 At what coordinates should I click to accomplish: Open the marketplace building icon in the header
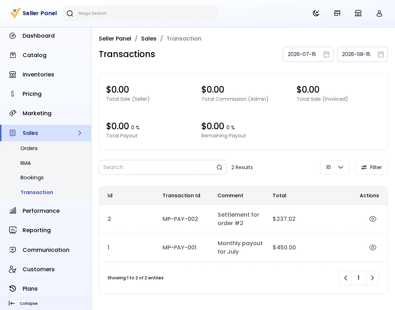pyautogui.click(x=358, y=13)
